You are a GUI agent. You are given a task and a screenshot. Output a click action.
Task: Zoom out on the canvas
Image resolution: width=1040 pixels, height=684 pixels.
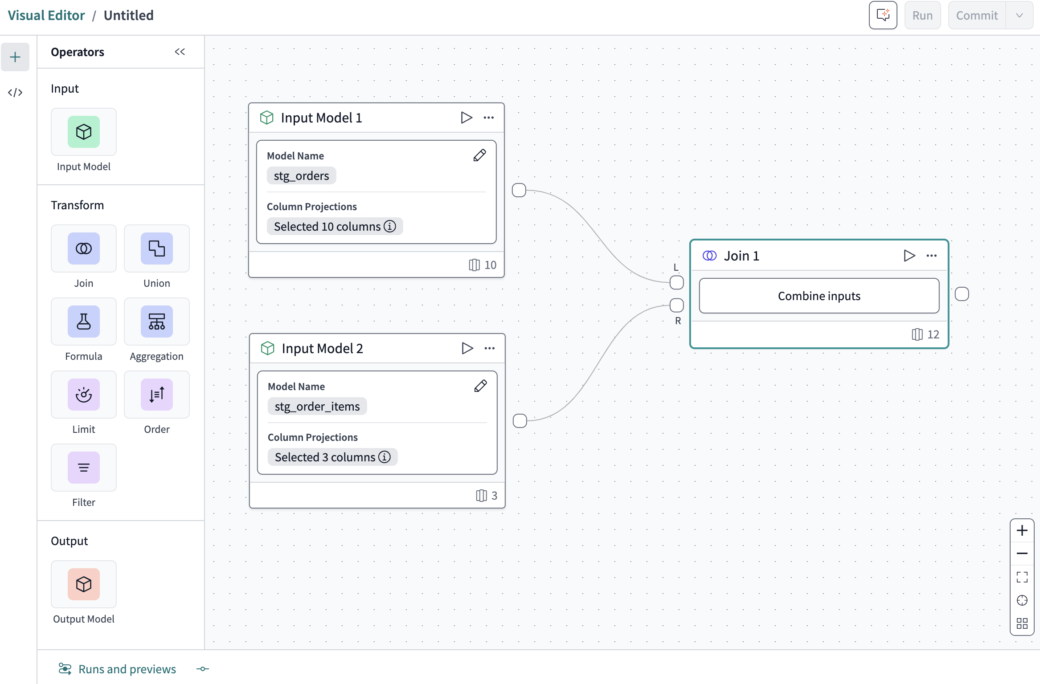coord(1022,553)
